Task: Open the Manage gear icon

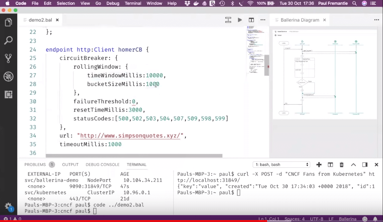Action: pos(8,206)
